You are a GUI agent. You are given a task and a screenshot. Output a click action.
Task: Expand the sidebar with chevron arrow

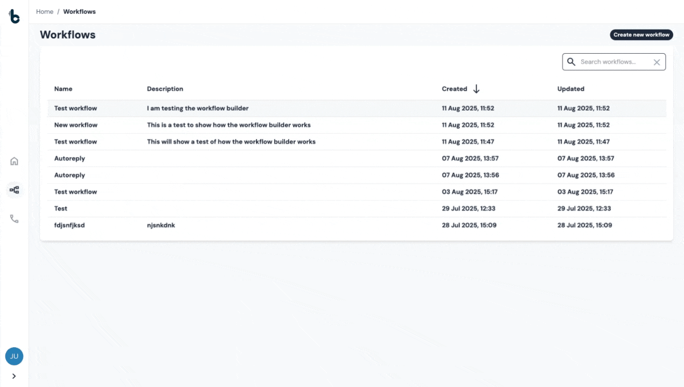pos(14,376)
